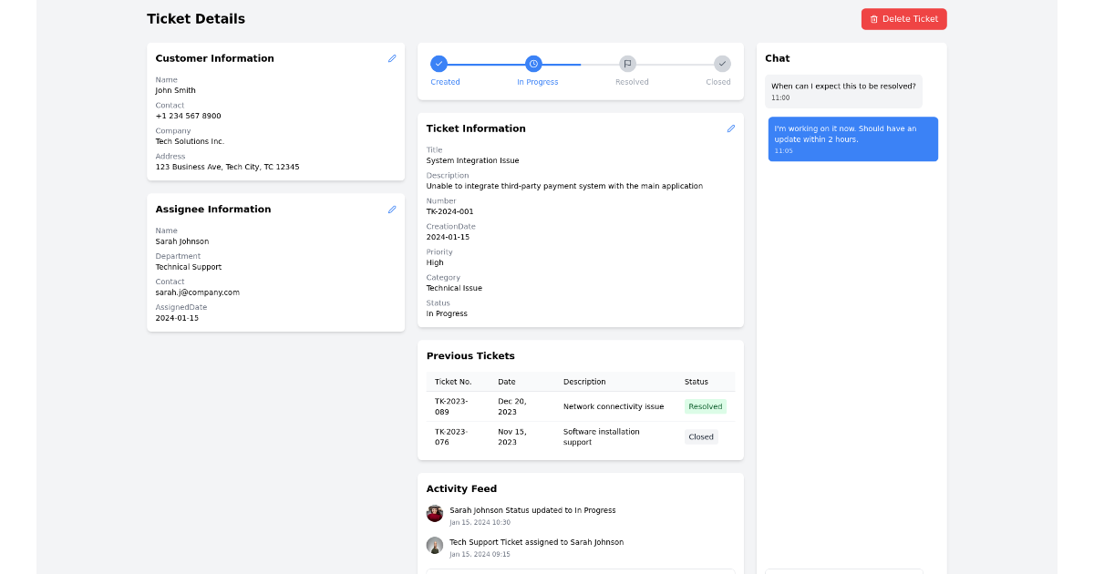1094x574 pixels.
Task: Click the progress bar between Created and In Progress
Action: click(x=486, y=64)
